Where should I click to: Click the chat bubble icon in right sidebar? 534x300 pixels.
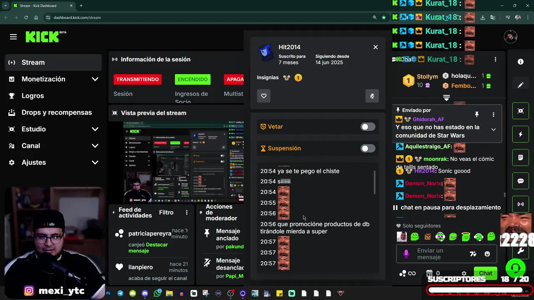coord(521,181)
